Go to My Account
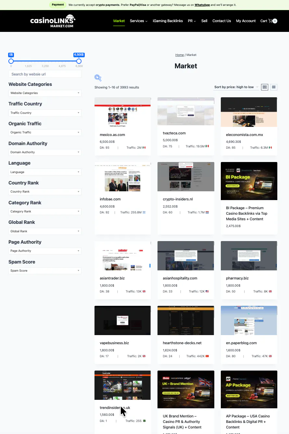The image size is (289, 434). [x=246, y=21]
